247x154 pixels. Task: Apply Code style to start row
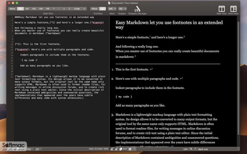point(77,9)
